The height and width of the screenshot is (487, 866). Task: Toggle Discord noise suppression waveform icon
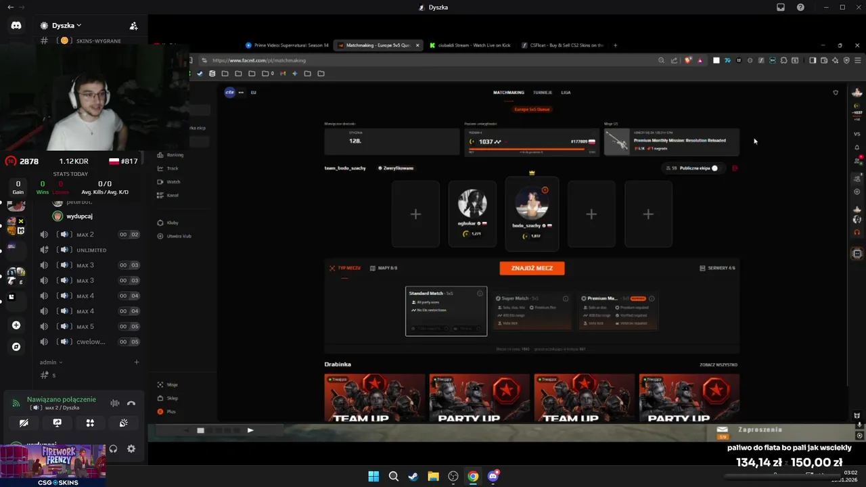(115, 403)
